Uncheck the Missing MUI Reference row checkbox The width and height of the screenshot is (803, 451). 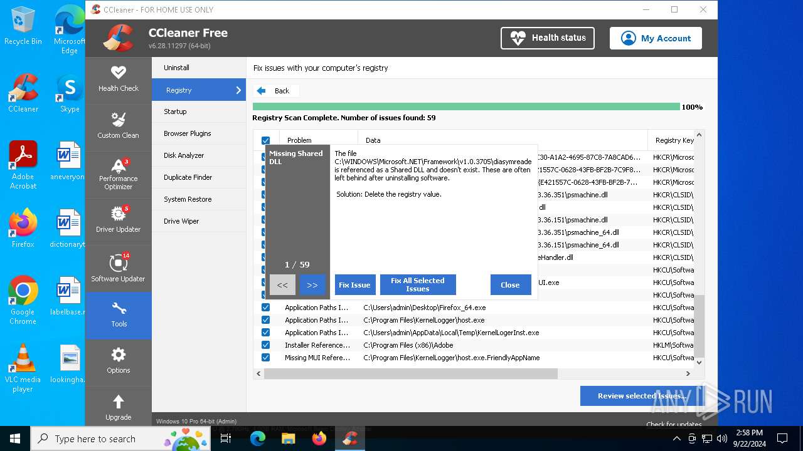(265, 358)
